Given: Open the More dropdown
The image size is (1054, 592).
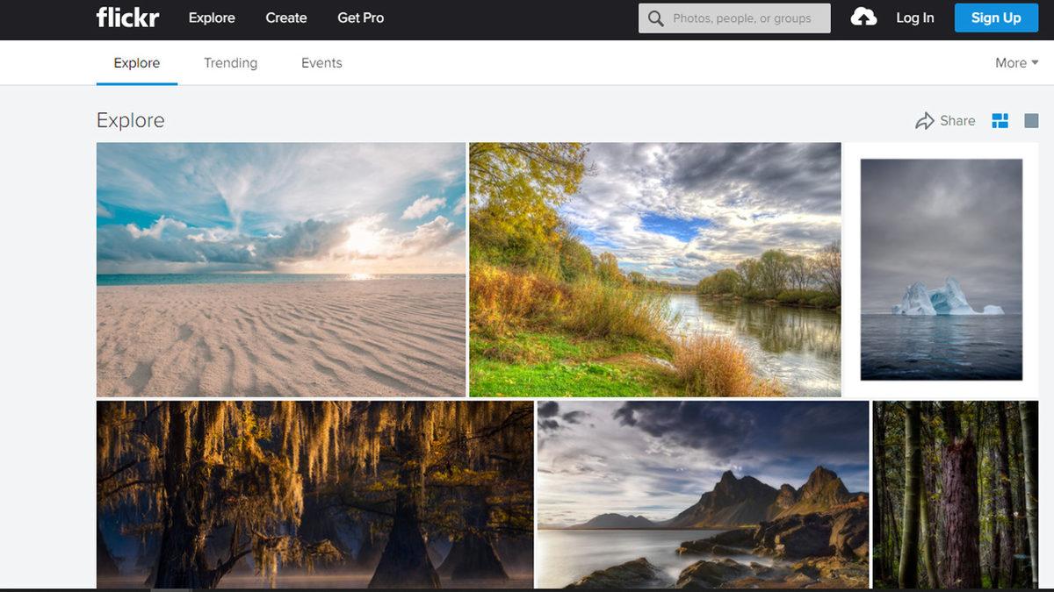Looking at the screenshot, I should (1015, 62).
